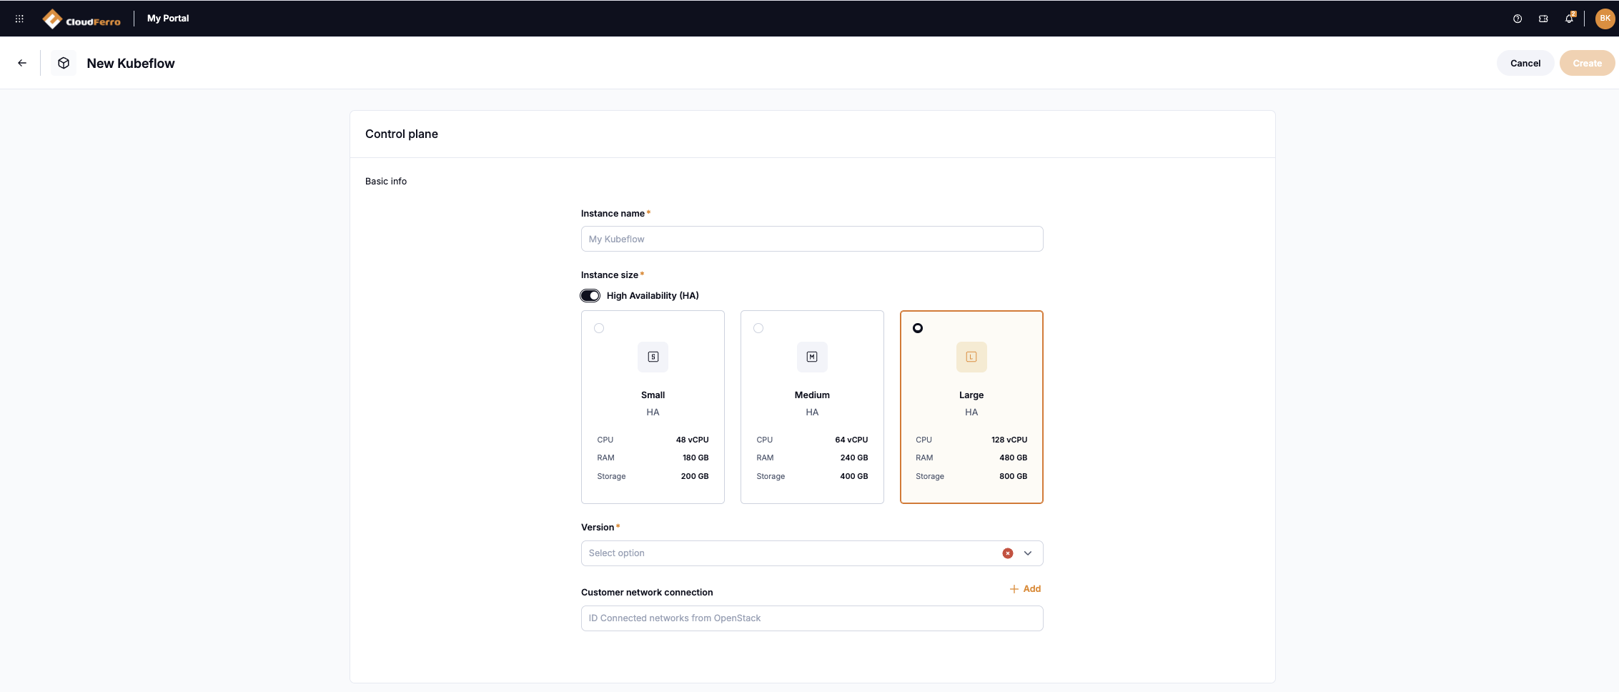Viewport: 1619px width, 692px height.
Task: Click the Medium size M icon
Action: point(812,357)
